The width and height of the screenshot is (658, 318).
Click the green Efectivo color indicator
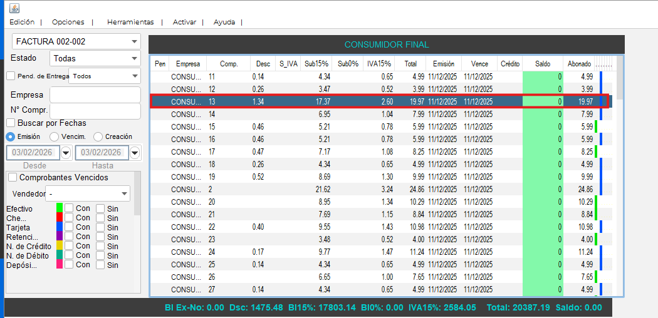pyautogui.click(x=60, y=208)
